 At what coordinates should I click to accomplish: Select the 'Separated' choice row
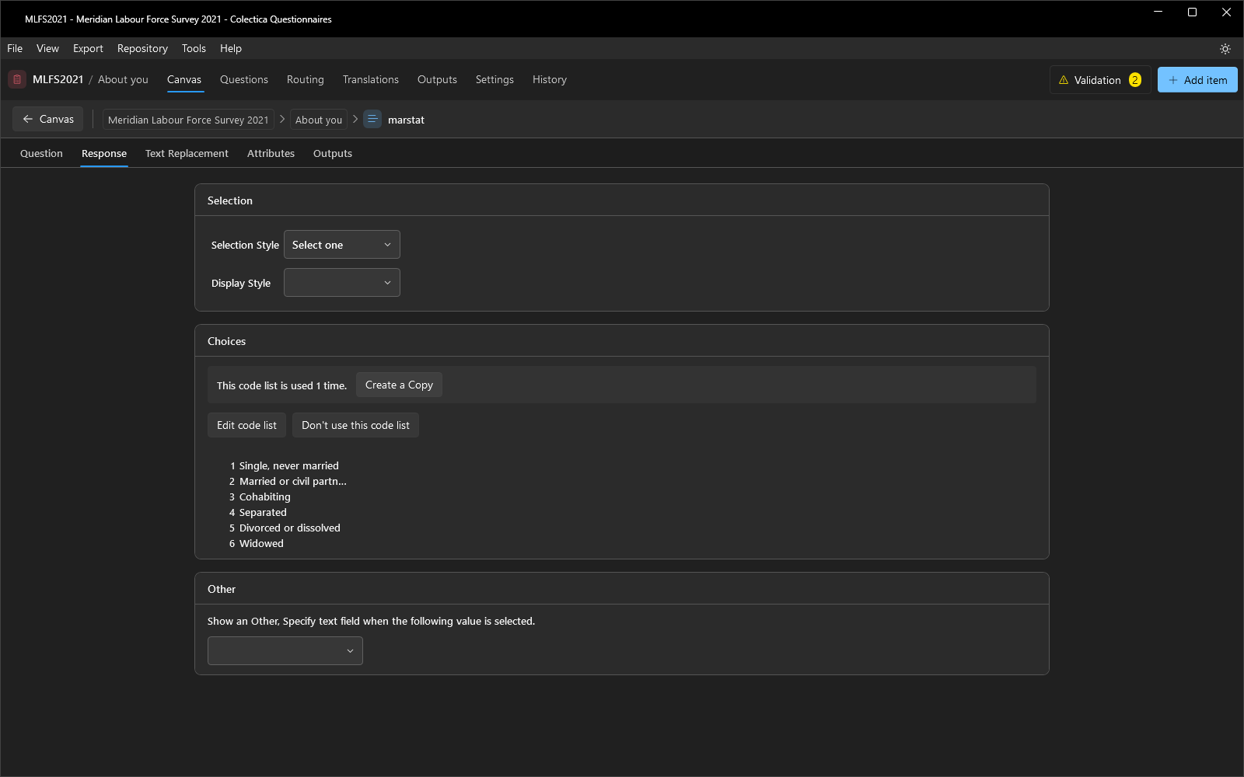click(258, 512)
